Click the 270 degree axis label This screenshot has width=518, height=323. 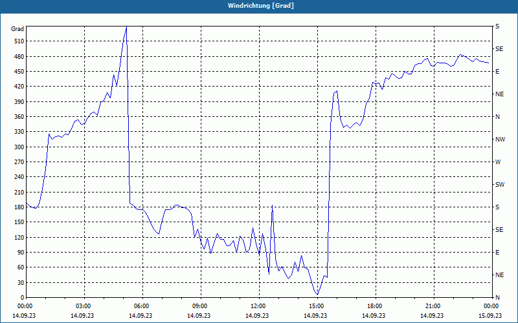pos(19,162)
